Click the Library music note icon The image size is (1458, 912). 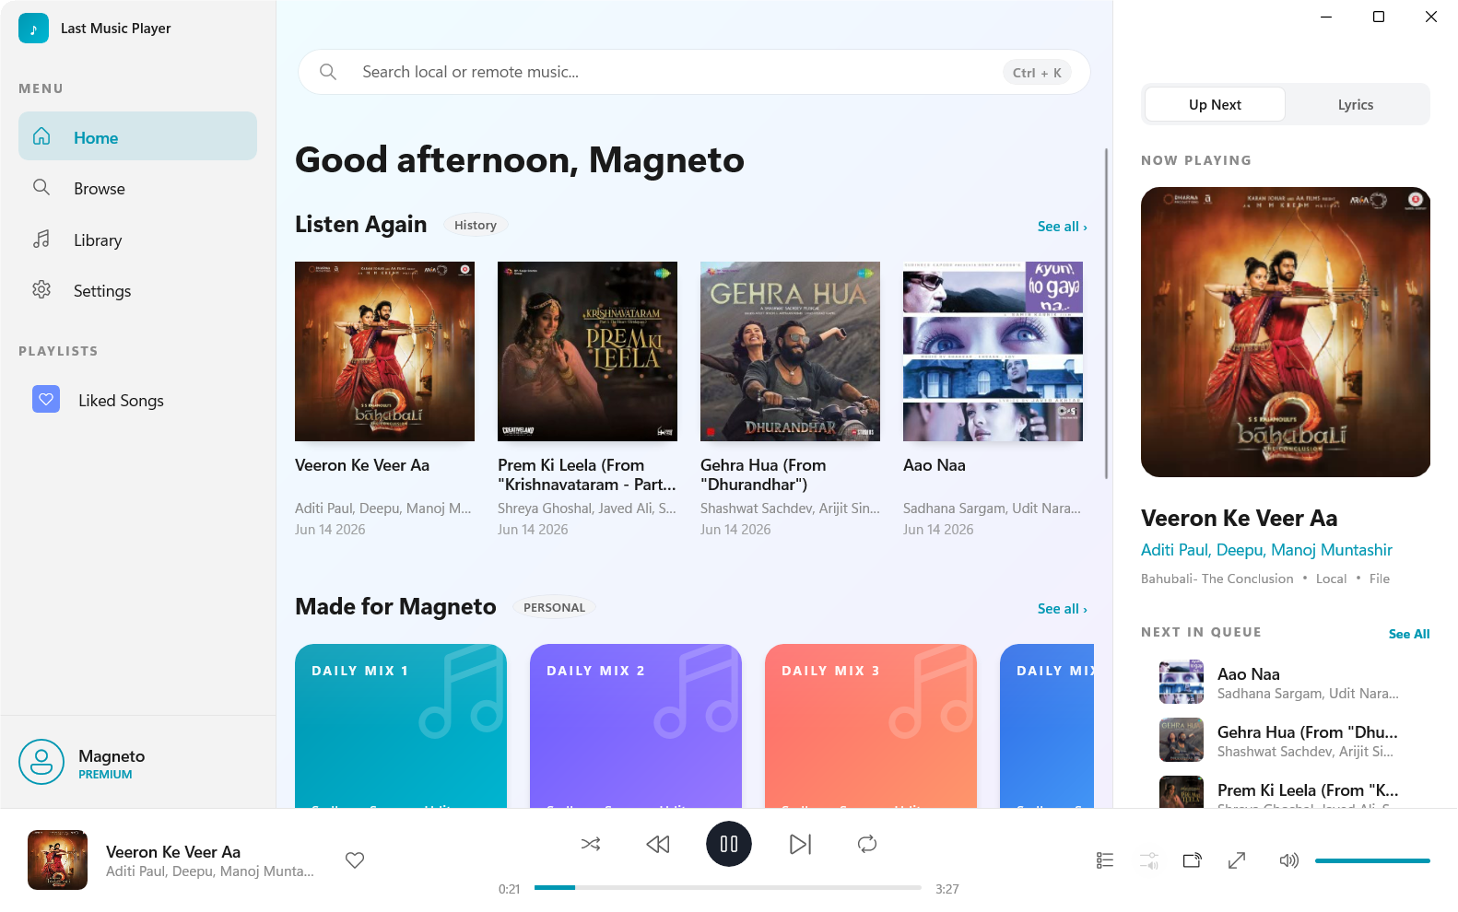[x=41, y=239]
